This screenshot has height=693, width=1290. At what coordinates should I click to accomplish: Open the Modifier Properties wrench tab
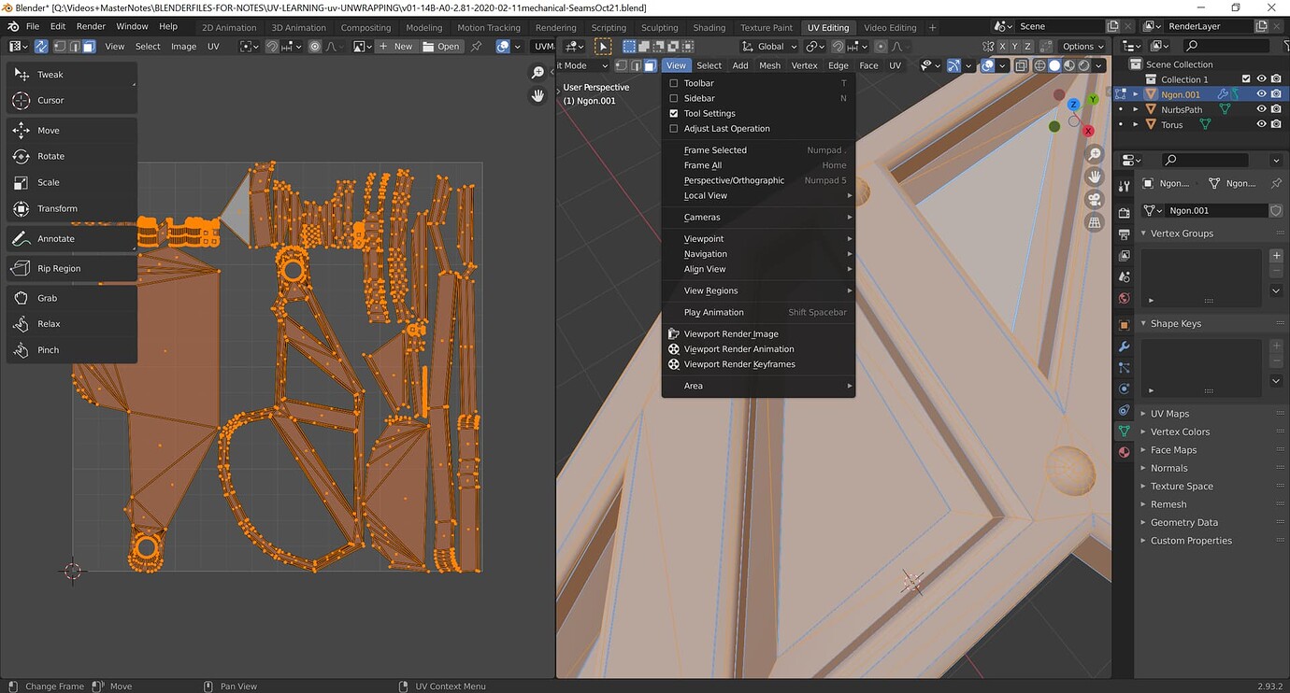[1124, 346]
